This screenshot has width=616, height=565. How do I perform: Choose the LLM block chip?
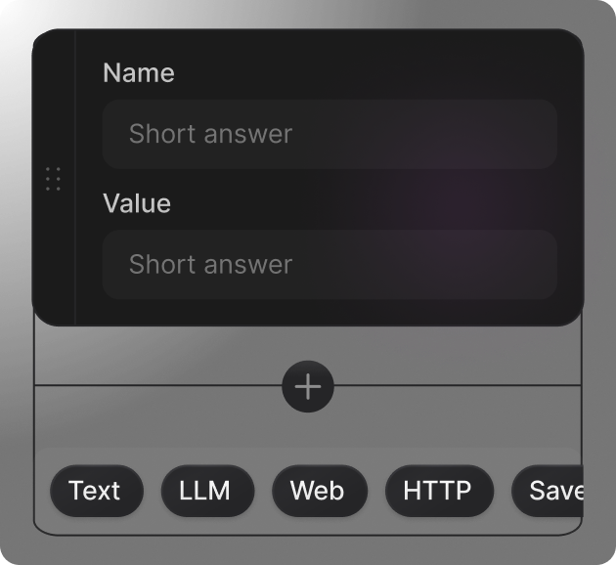click(206, 491)
